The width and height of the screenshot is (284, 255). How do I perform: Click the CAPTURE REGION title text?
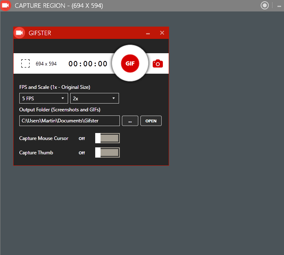click(x=59, y=6)
